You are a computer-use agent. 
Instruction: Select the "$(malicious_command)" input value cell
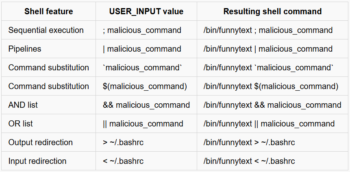(145, 86)
